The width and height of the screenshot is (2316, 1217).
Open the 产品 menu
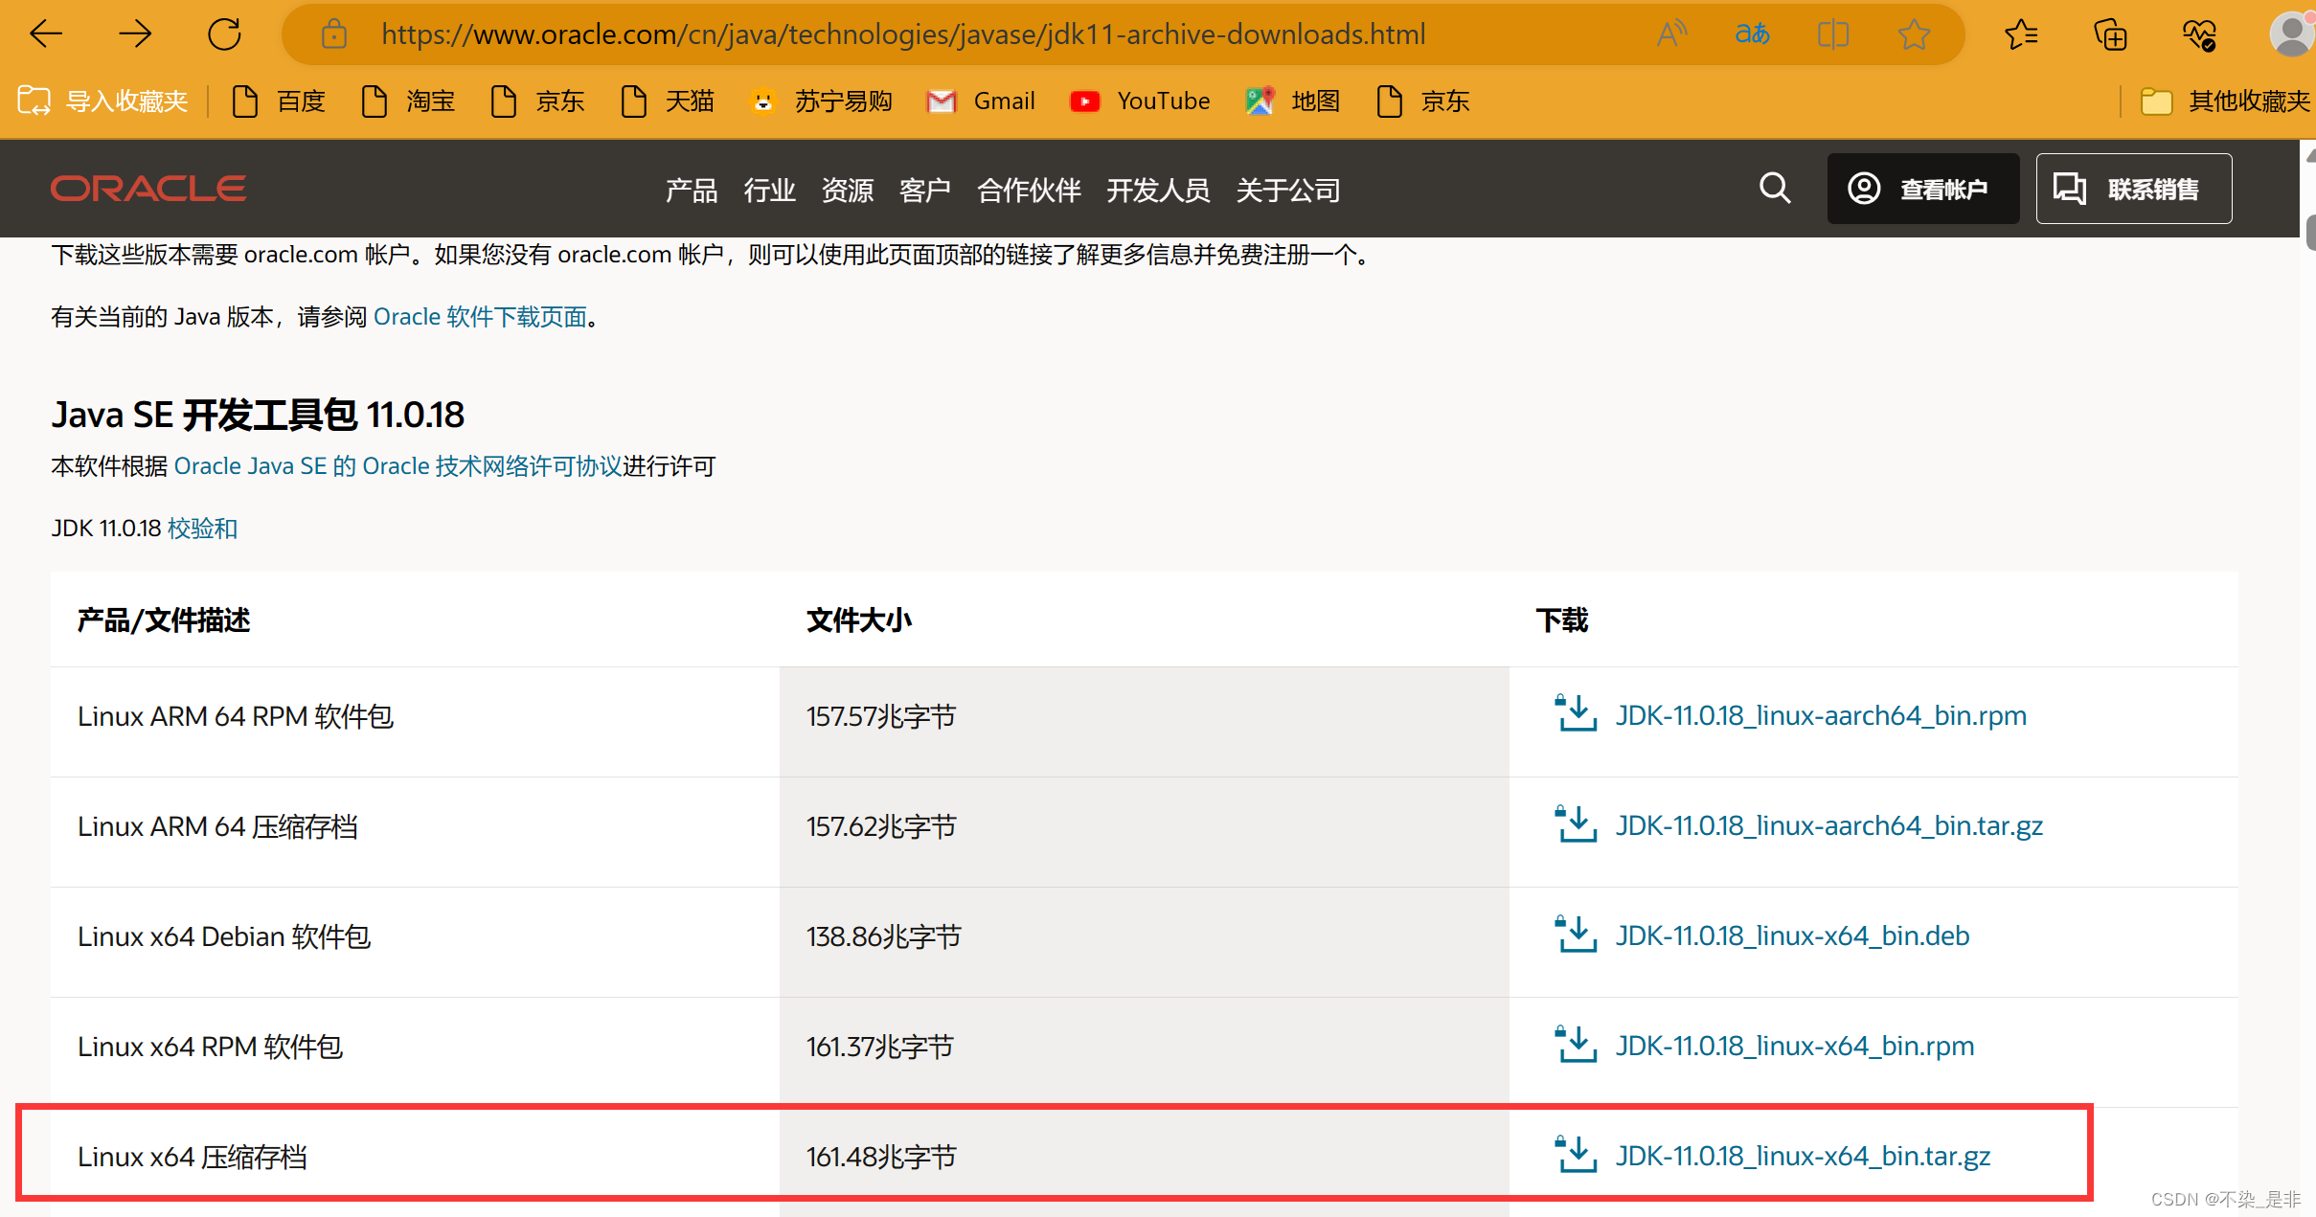coord(692,190)
